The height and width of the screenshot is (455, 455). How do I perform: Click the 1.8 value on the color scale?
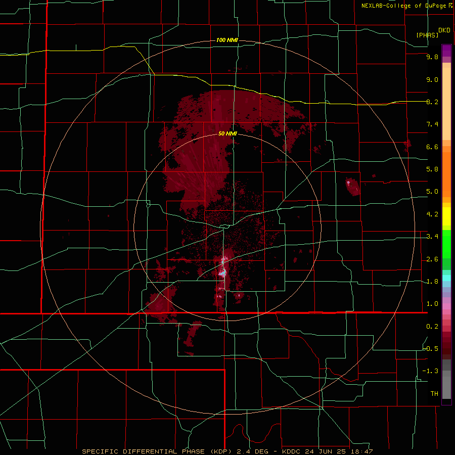point(432,282)
